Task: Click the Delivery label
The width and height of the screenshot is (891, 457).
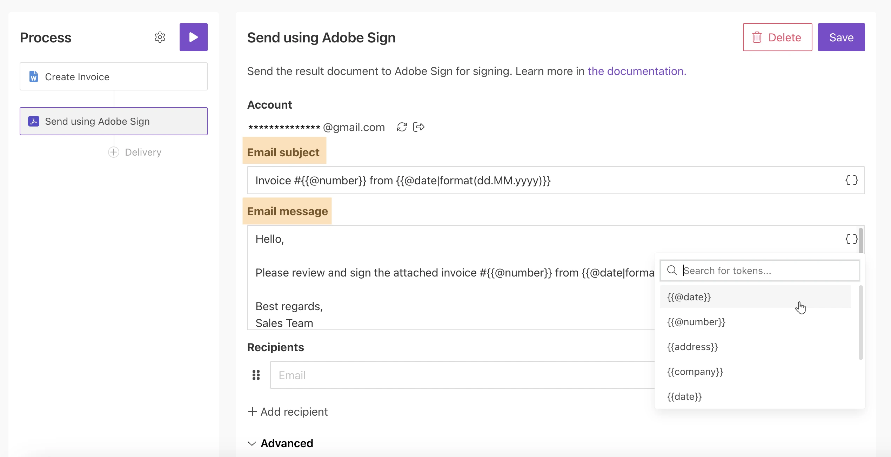Action: [x=143, y=152]
